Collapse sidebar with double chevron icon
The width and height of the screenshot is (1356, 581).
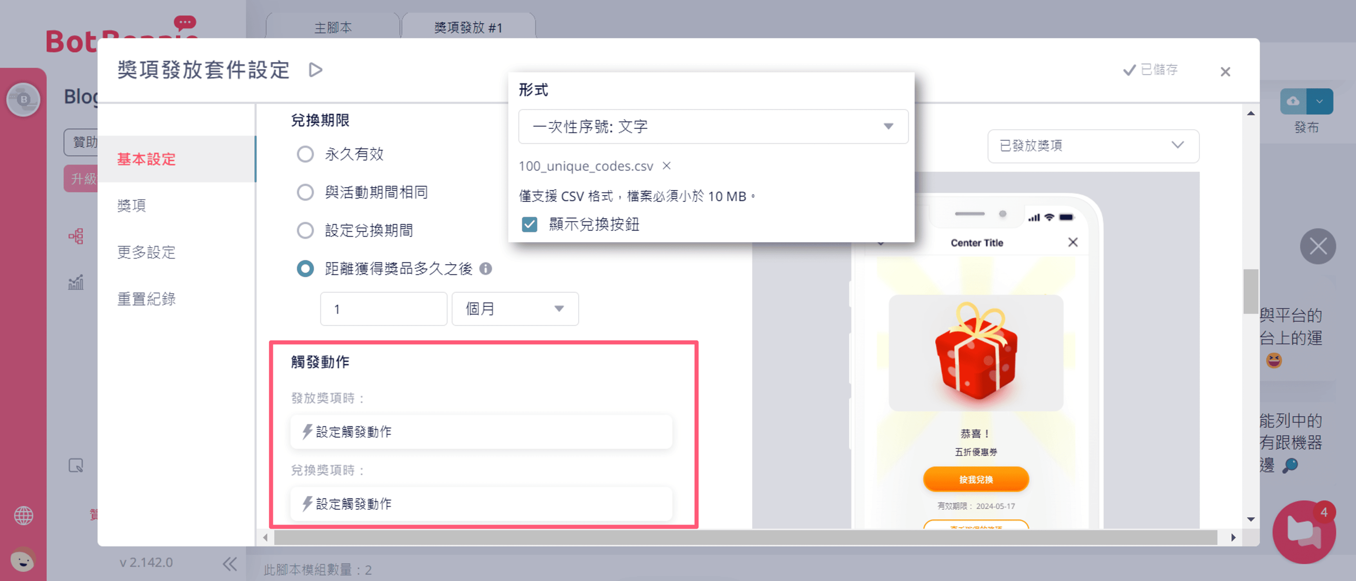pos(230,564)
